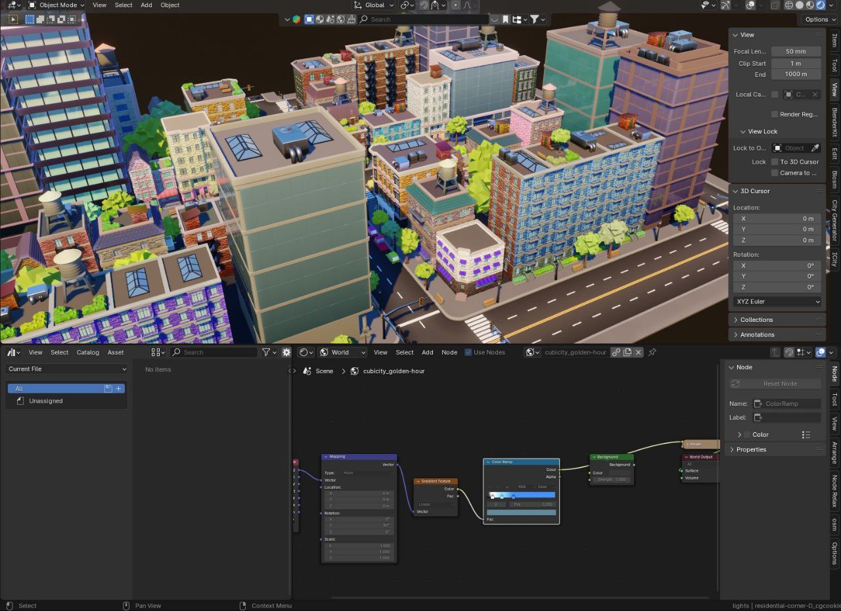
Task: Enable the Render Region checkbox
Action: click(775, 114)
